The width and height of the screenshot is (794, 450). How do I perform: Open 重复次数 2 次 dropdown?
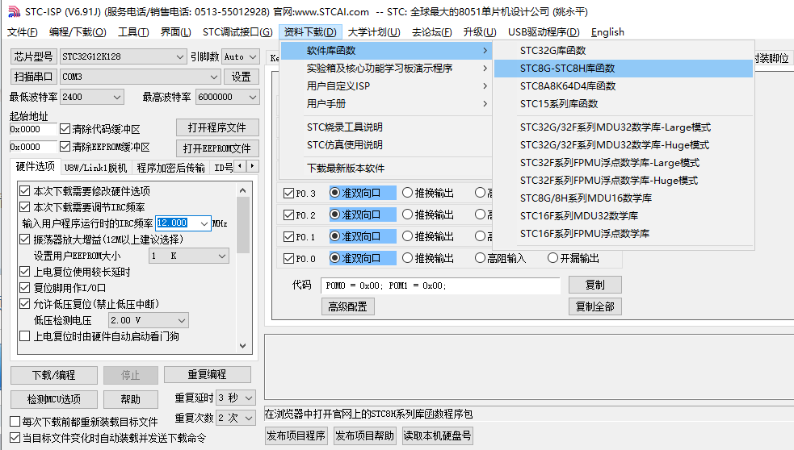236,418
